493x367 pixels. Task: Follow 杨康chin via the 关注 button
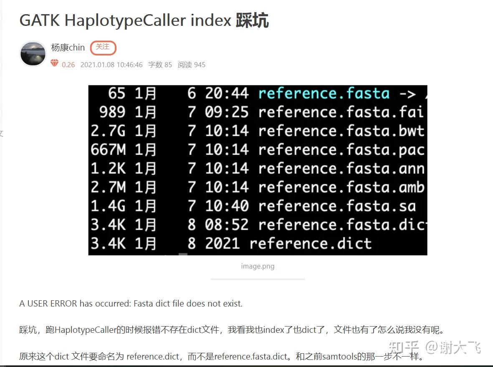click(103, 48)
